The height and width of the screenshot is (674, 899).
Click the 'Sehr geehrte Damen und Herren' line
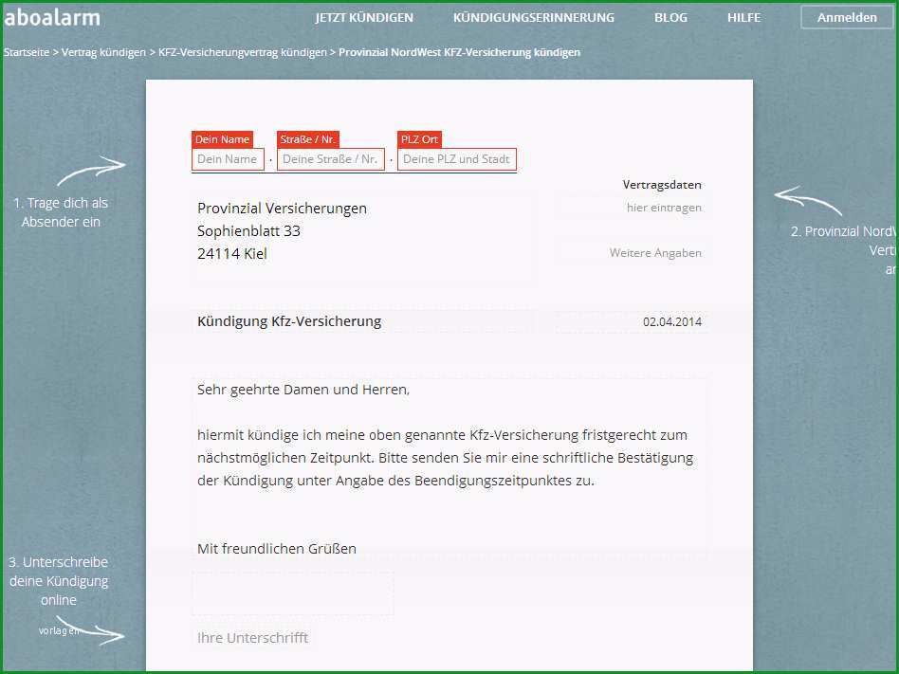pos(303,390)
